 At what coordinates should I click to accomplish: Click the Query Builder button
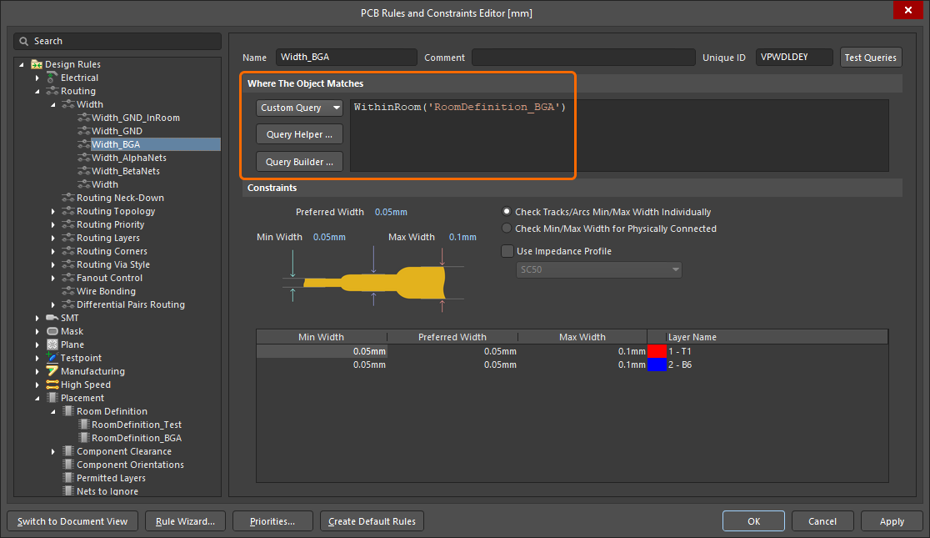(299, 162)
